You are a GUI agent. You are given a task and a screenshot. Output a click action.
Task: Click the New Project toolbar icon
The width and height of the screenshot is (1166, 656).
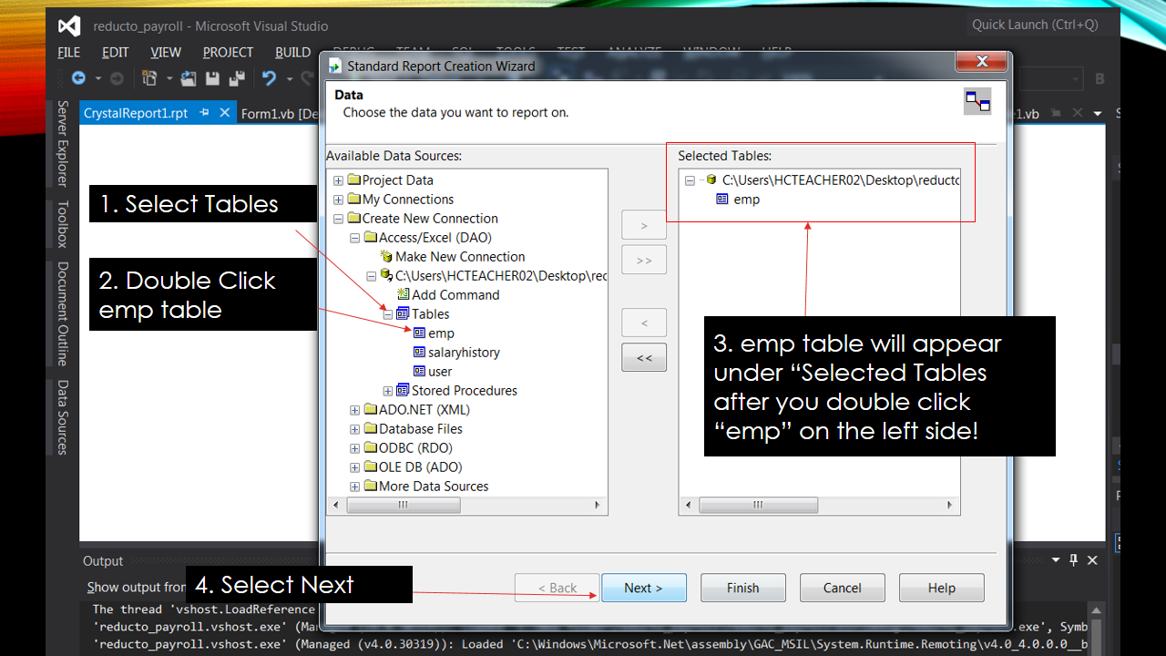click(x=150, y=77)
